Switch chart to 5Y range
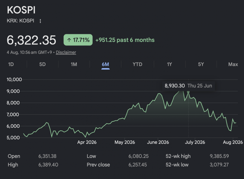 pos(201,64)
